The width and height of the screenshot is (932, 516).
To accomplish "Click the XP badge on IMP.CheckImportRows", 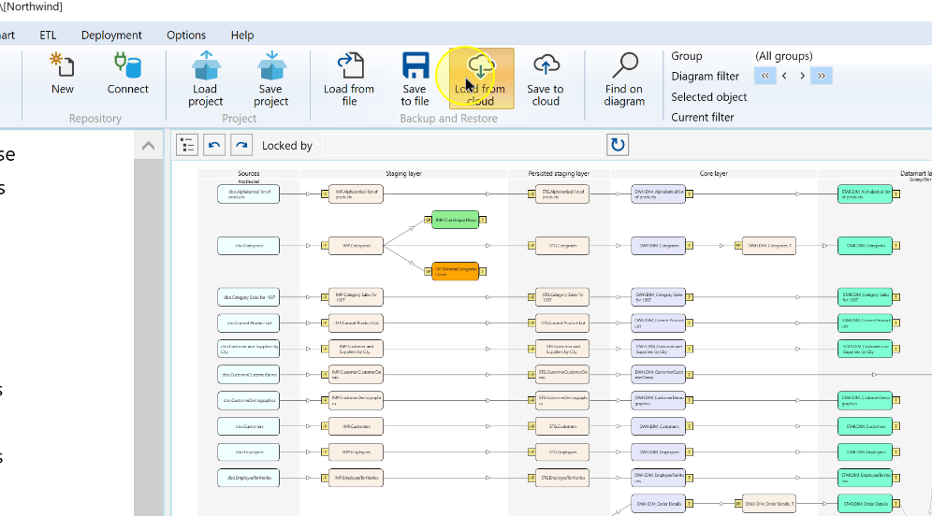I will point(428,220).
